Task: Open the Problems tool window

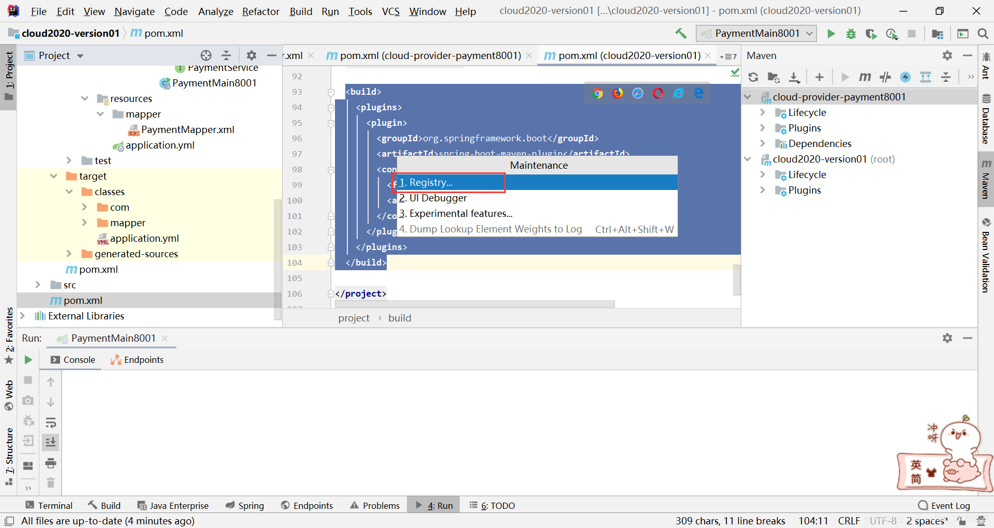Action: pyautogui.click(x=375, y=505)
